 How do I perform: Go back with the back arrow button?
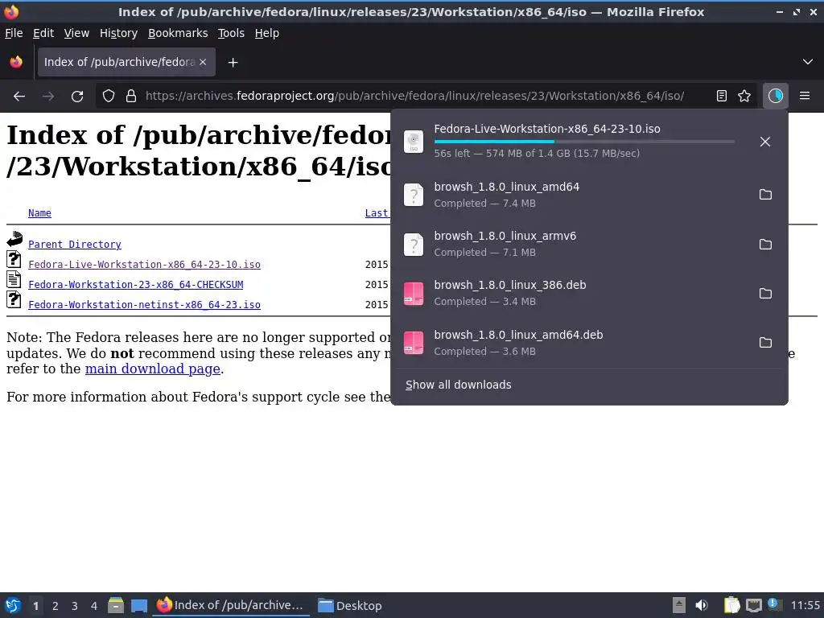tap(19, 97)
